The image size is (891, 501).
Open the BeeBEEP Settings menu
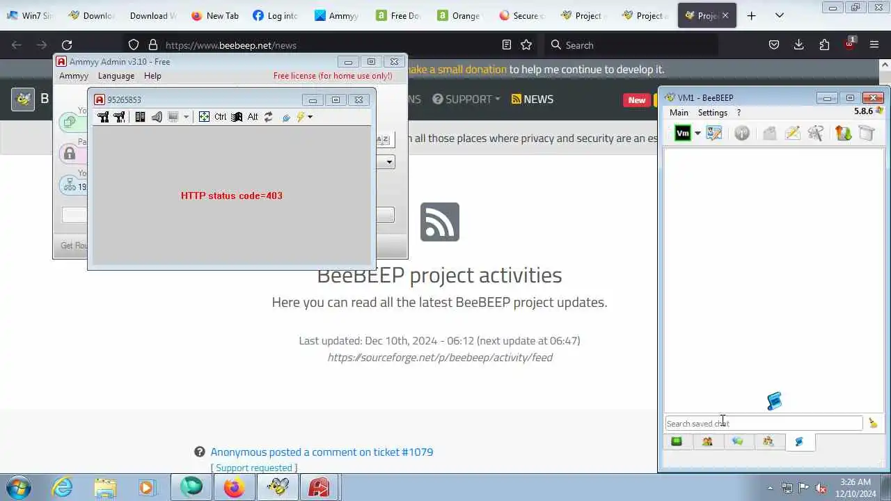[713, 113]
